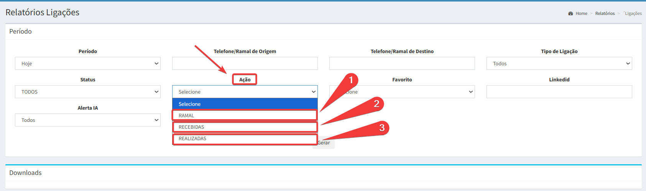Image resolution: width=646 pixels, height=191 pixels.
Task: Open the Período dropdown showing Hoje
Action: 87,63
